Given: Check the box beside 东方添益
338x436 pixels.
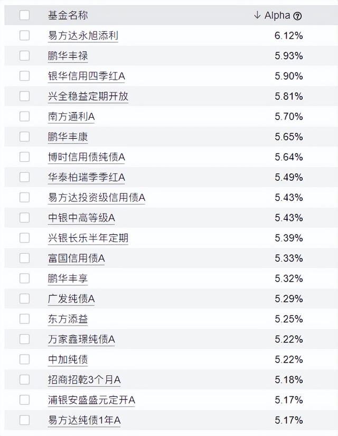Looking at the screenshot, I should (x=25, y=319).
